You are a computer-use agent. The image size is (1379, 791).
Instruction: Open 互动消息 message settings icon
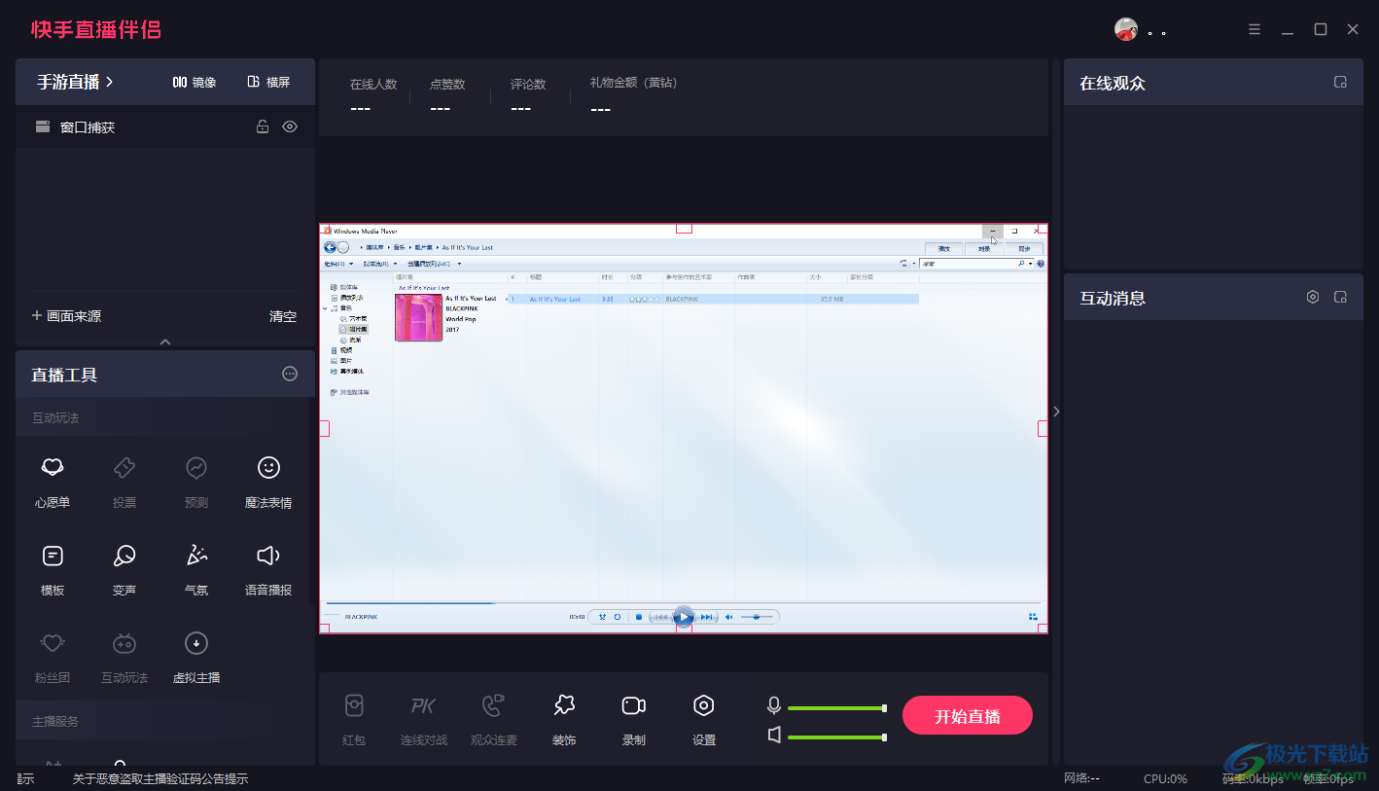tap(1313, 297)
